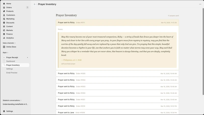Click the Settings gear icon
This screenshot has width=204, height=115.
(x=4, y=111)
